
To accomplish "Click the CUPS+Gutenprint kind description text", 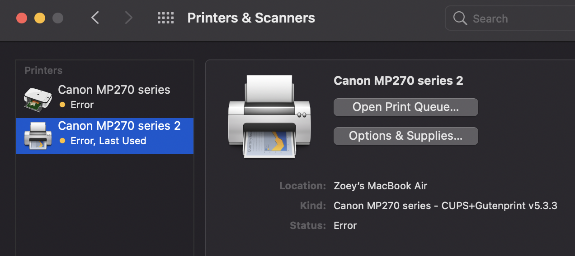I will 445,206.
